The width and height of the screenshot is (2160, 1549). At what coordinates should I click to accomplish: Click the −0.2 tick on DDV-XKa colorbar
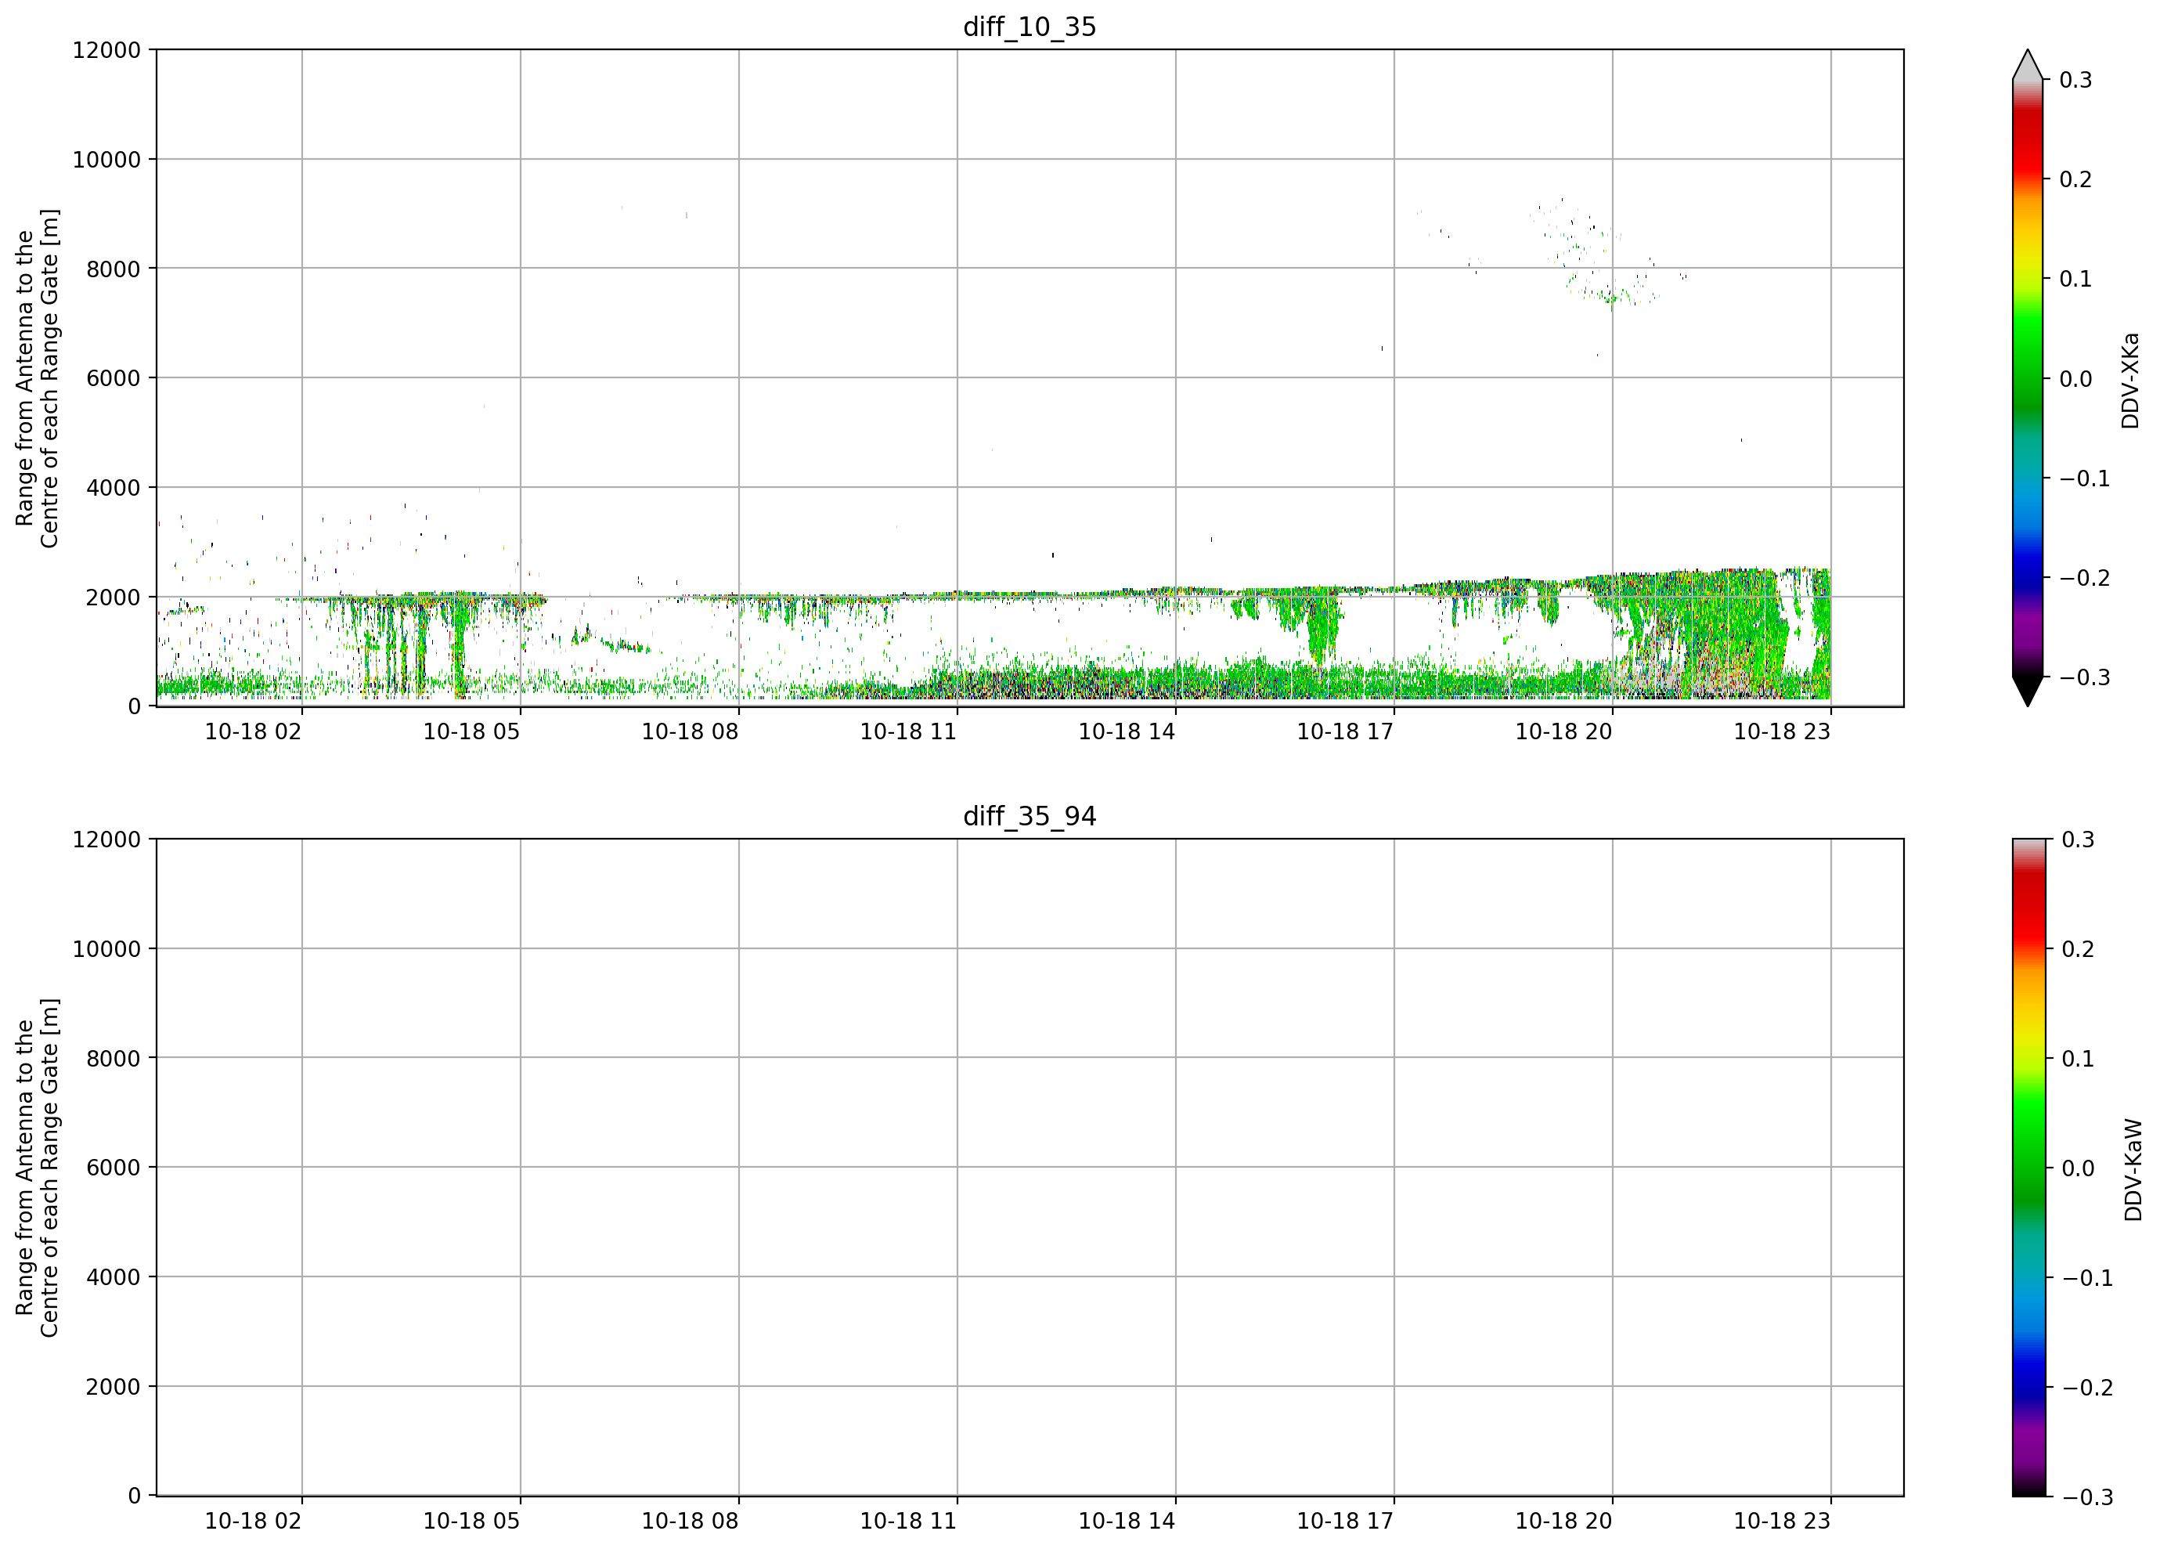2085,578
